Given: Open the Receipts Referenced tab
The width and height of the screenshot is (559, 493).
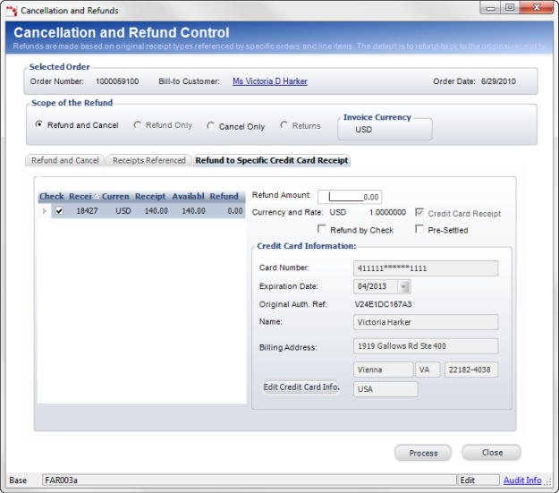Looking at the screenshot, I should pos(148,161).
